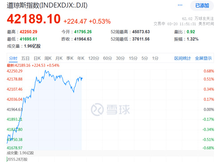223x162 pixels.
Task: Click the 0.68% right axis label
Action: point(209,71)
